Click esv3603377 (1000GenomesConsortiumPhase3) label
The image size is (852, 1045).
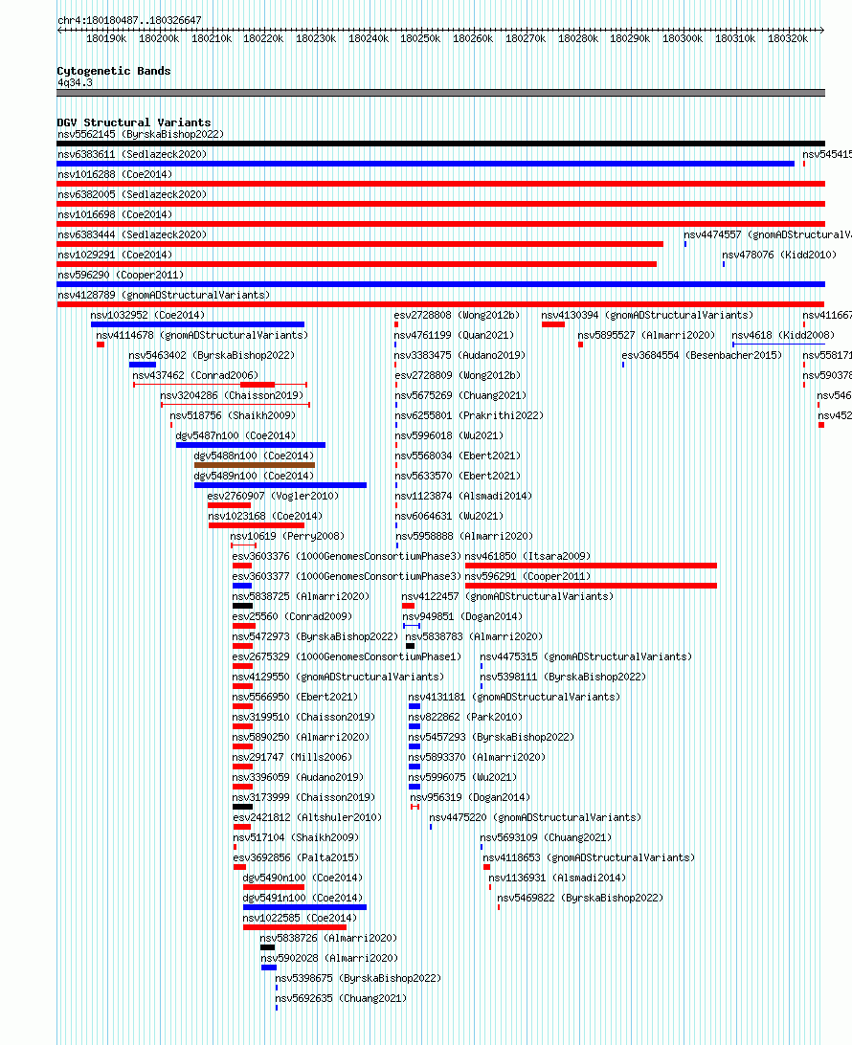point(347,576)
